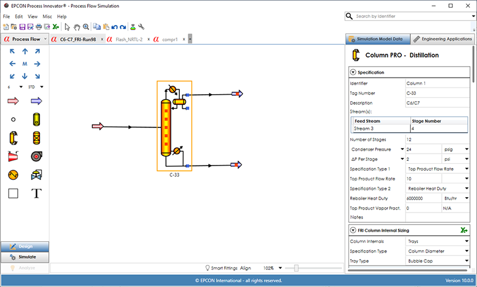The image size is (477, 287).
Task: Click the Smart Fittings button
Action: click(x=221, y=268)
